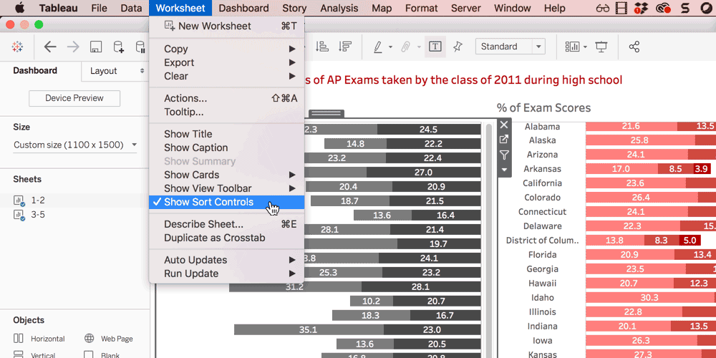716x358 pixels.
Task: Expand the Clear submenu
Action: pyautogui.click(x=226, y=77)
